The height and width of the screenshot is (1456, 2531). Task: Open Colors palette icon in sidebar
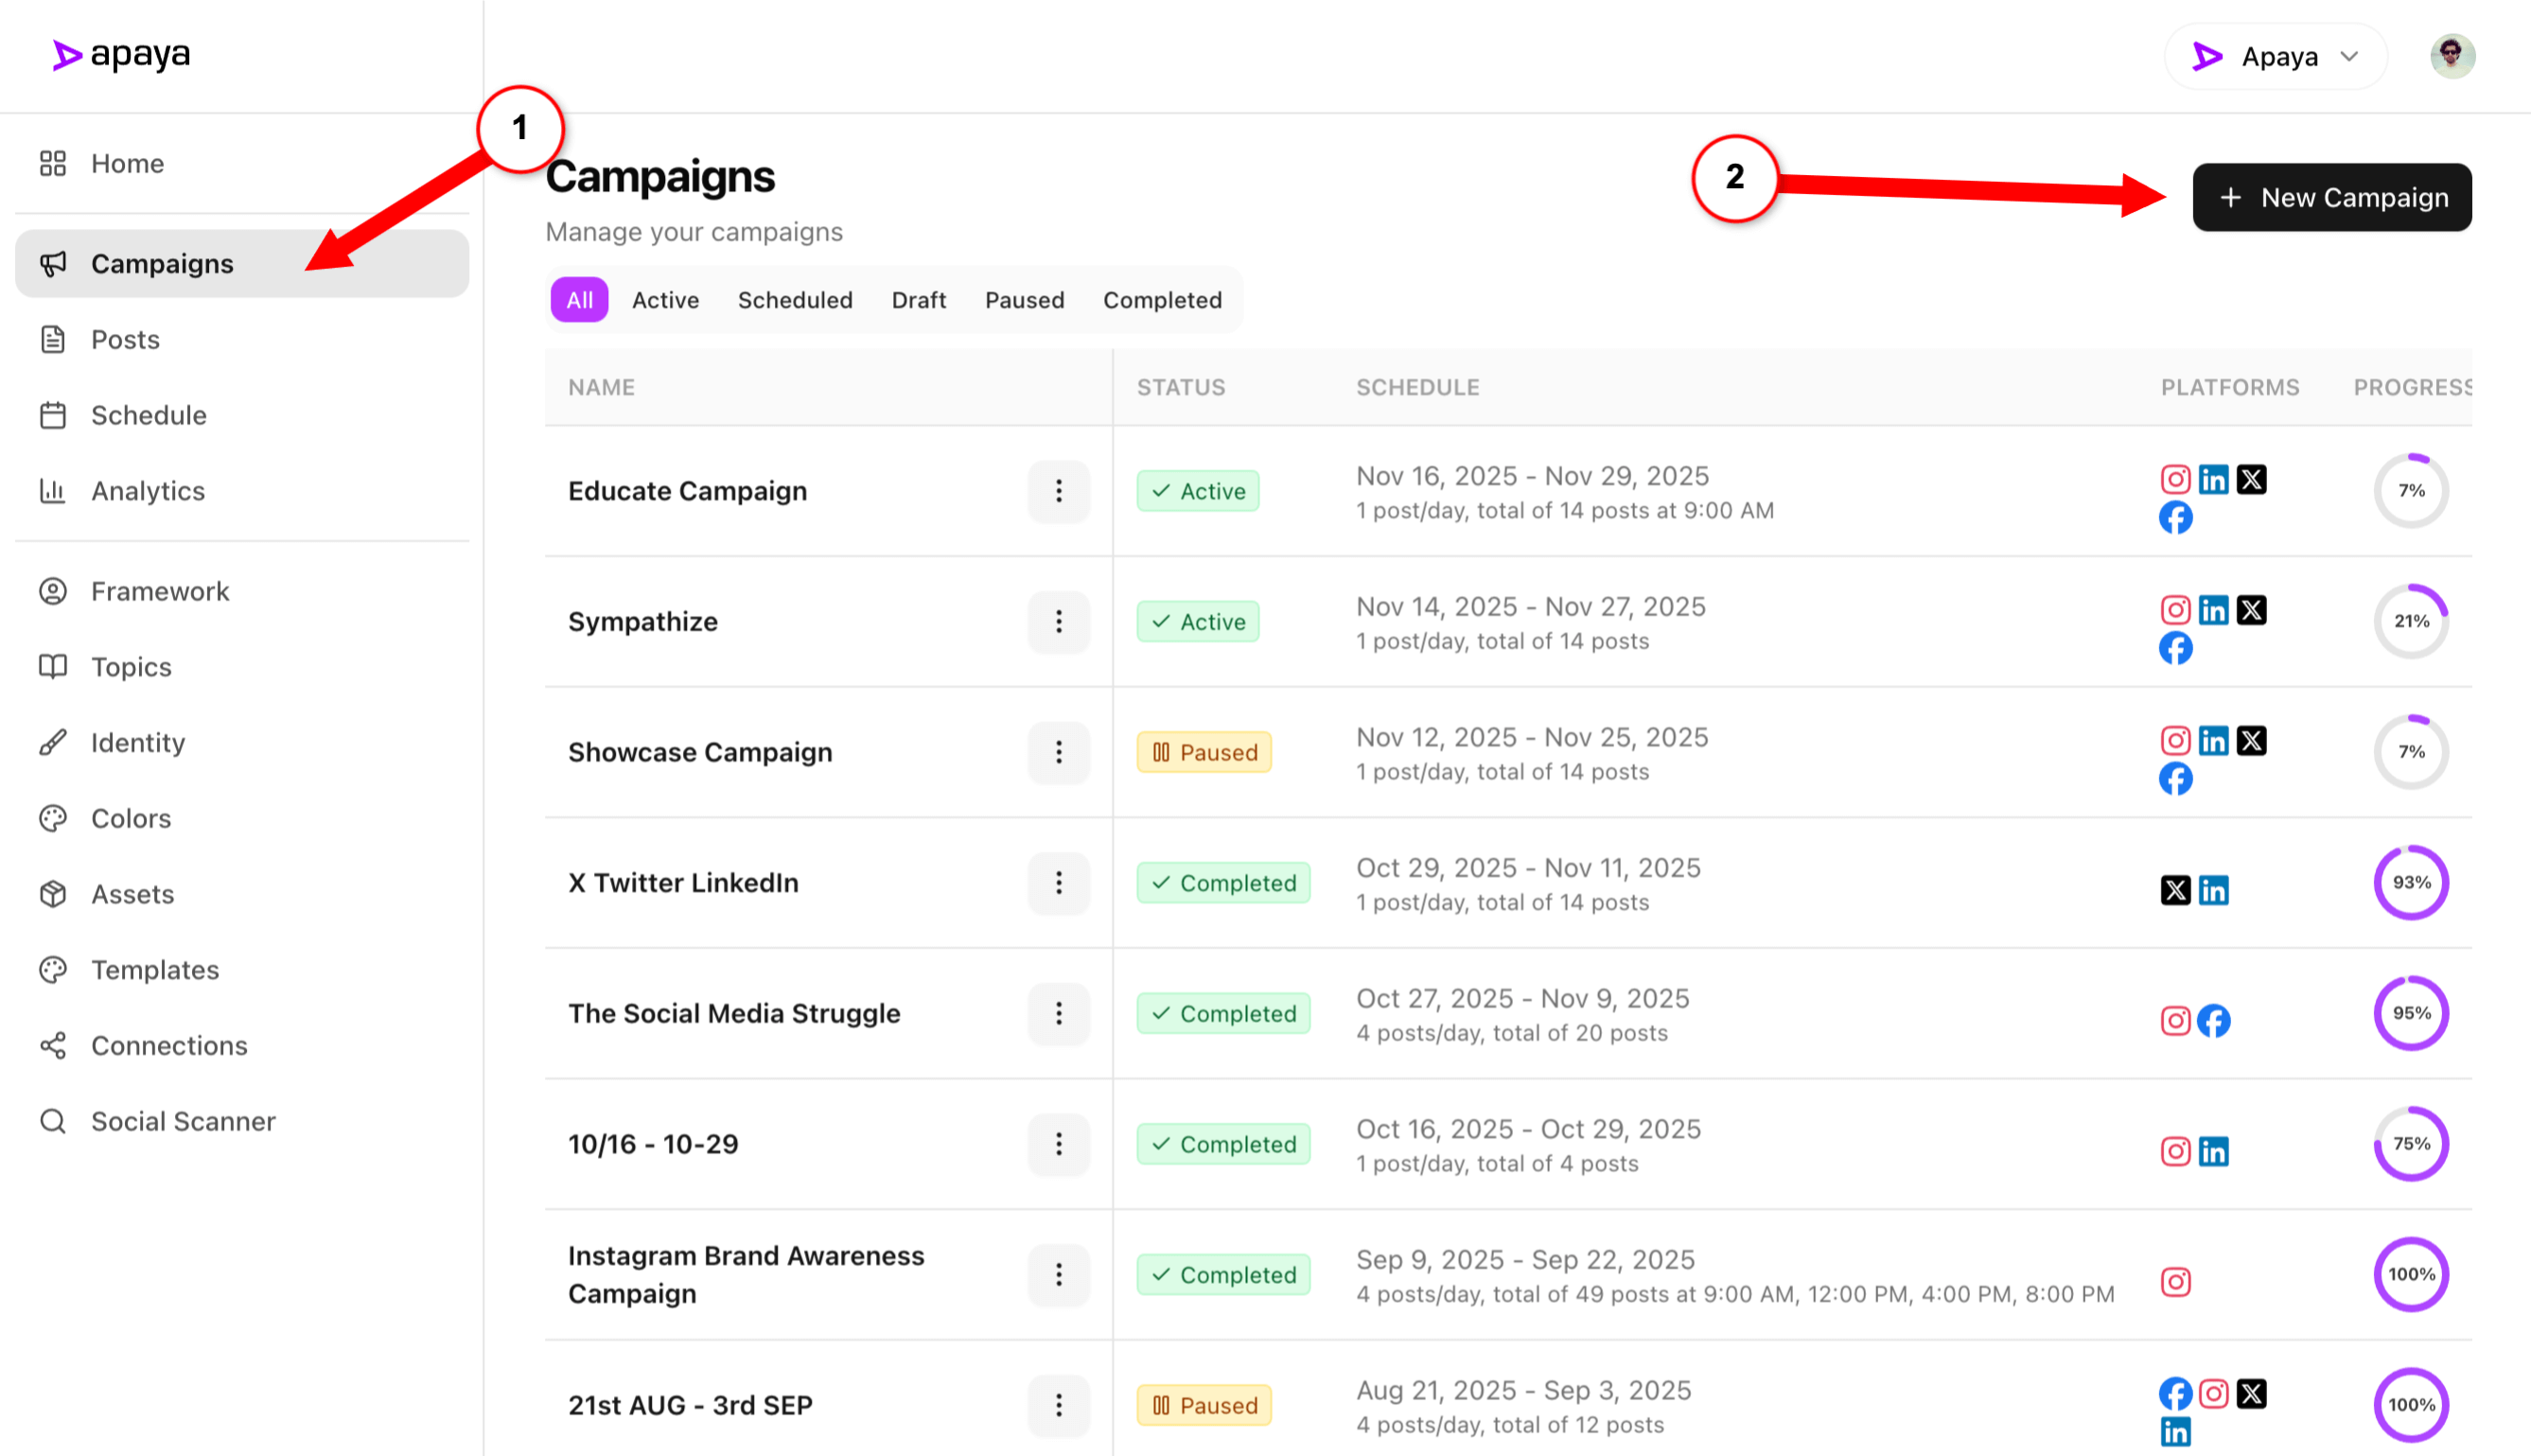tap(53, 818)
